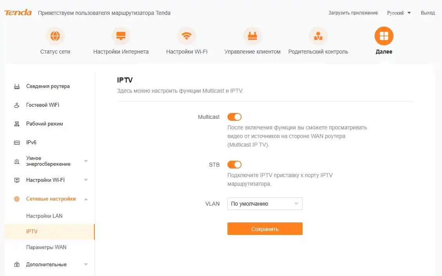Toggle Multicast IPTV function on
Image resolution: width=442 pixels, height=276 pixels.
tap(235, 116)
